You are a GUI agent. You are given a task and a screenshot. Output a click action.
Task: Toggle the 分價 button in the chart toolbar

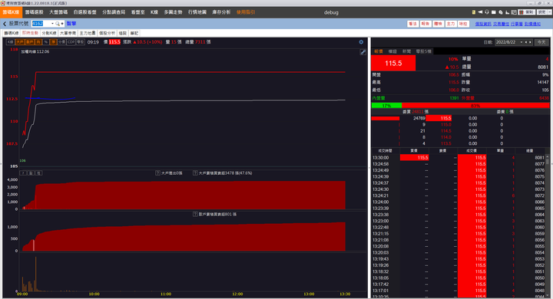tap(61, 42)
